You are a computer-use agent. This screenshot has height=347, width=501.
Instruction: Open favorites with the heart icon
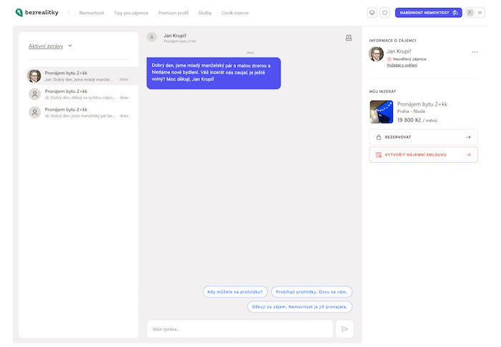click(x=384, y=12)
